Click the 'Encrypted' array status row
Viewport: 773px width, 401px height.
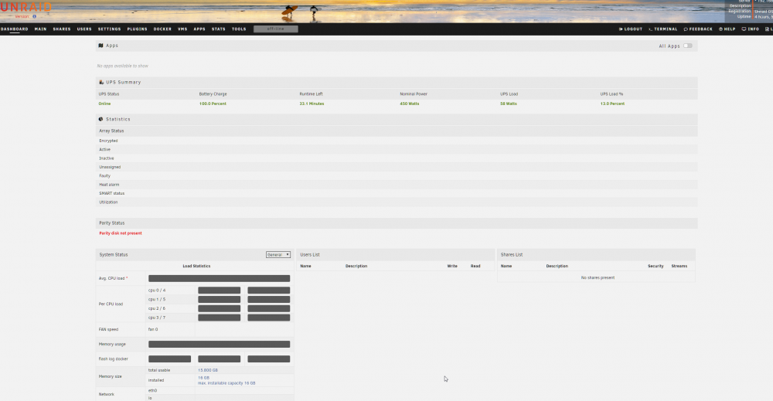click(397, 141)
